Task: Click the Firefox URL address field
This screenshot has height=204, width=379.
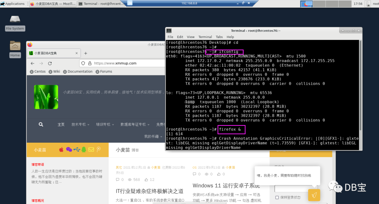Action: coord(122,63)
